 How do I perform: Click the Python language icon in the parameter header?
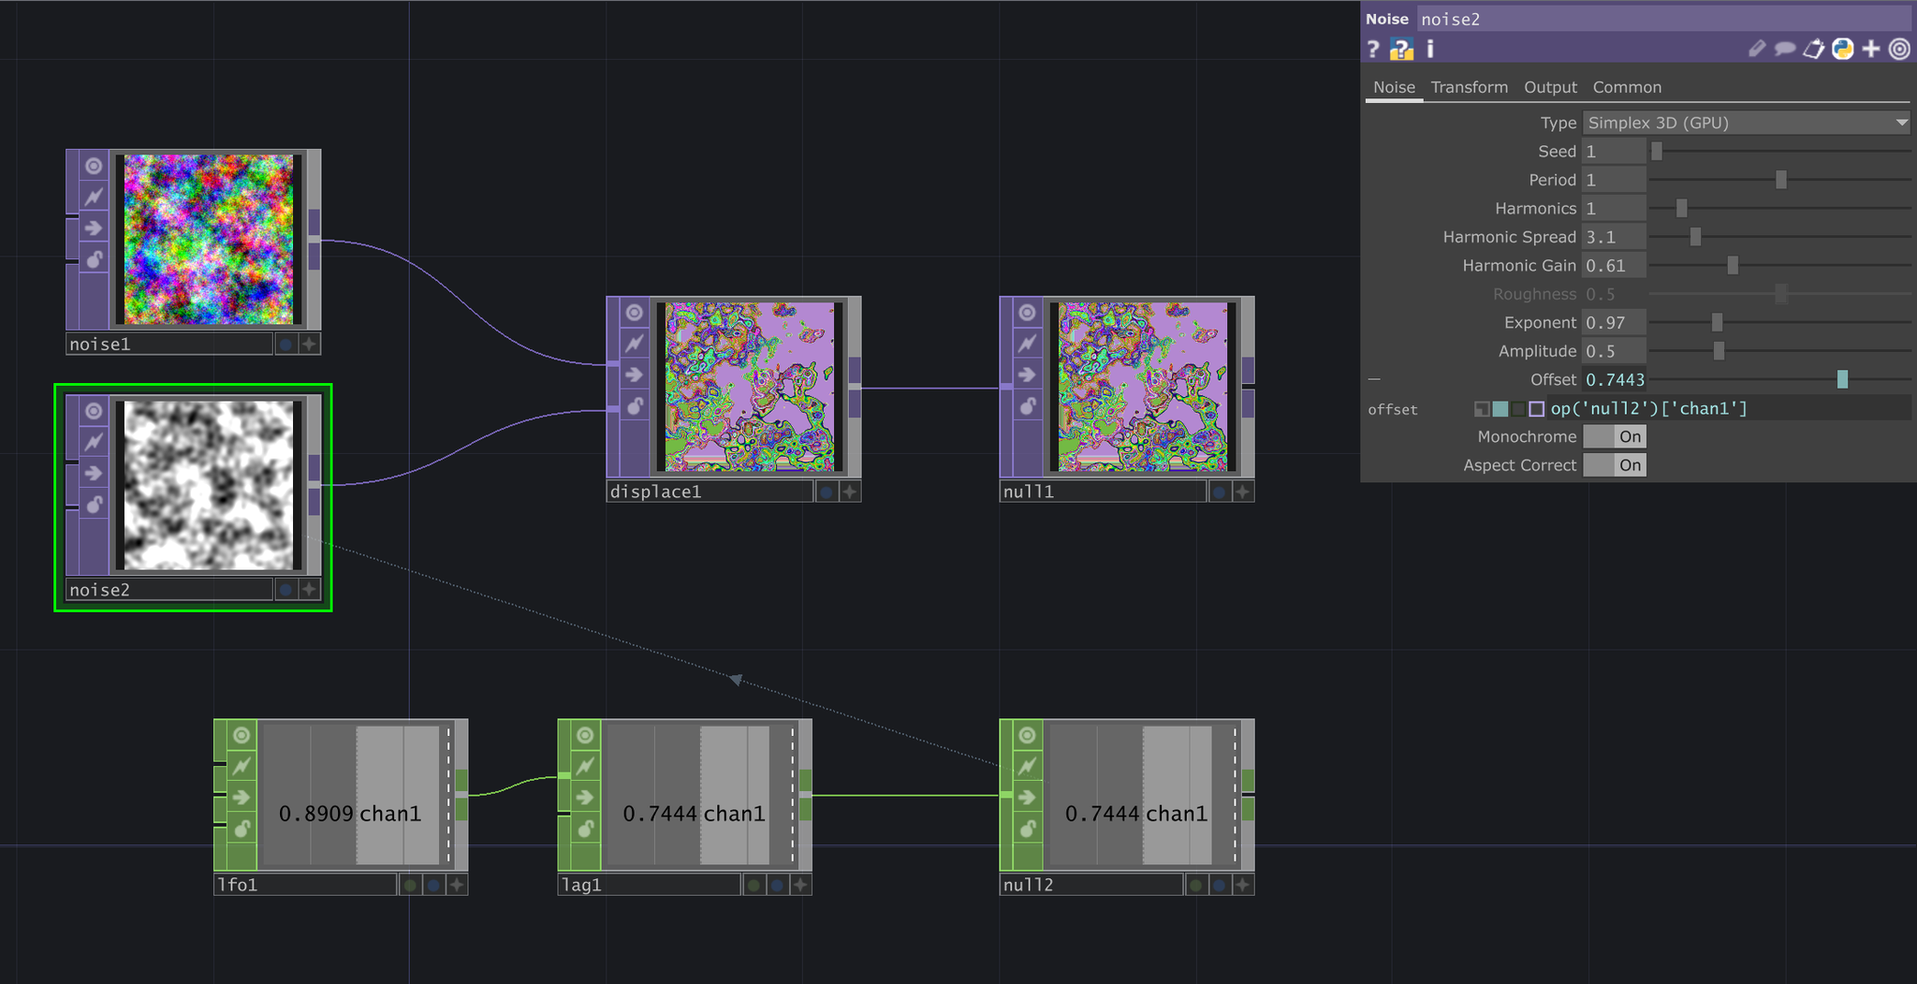pos(1843,50)
